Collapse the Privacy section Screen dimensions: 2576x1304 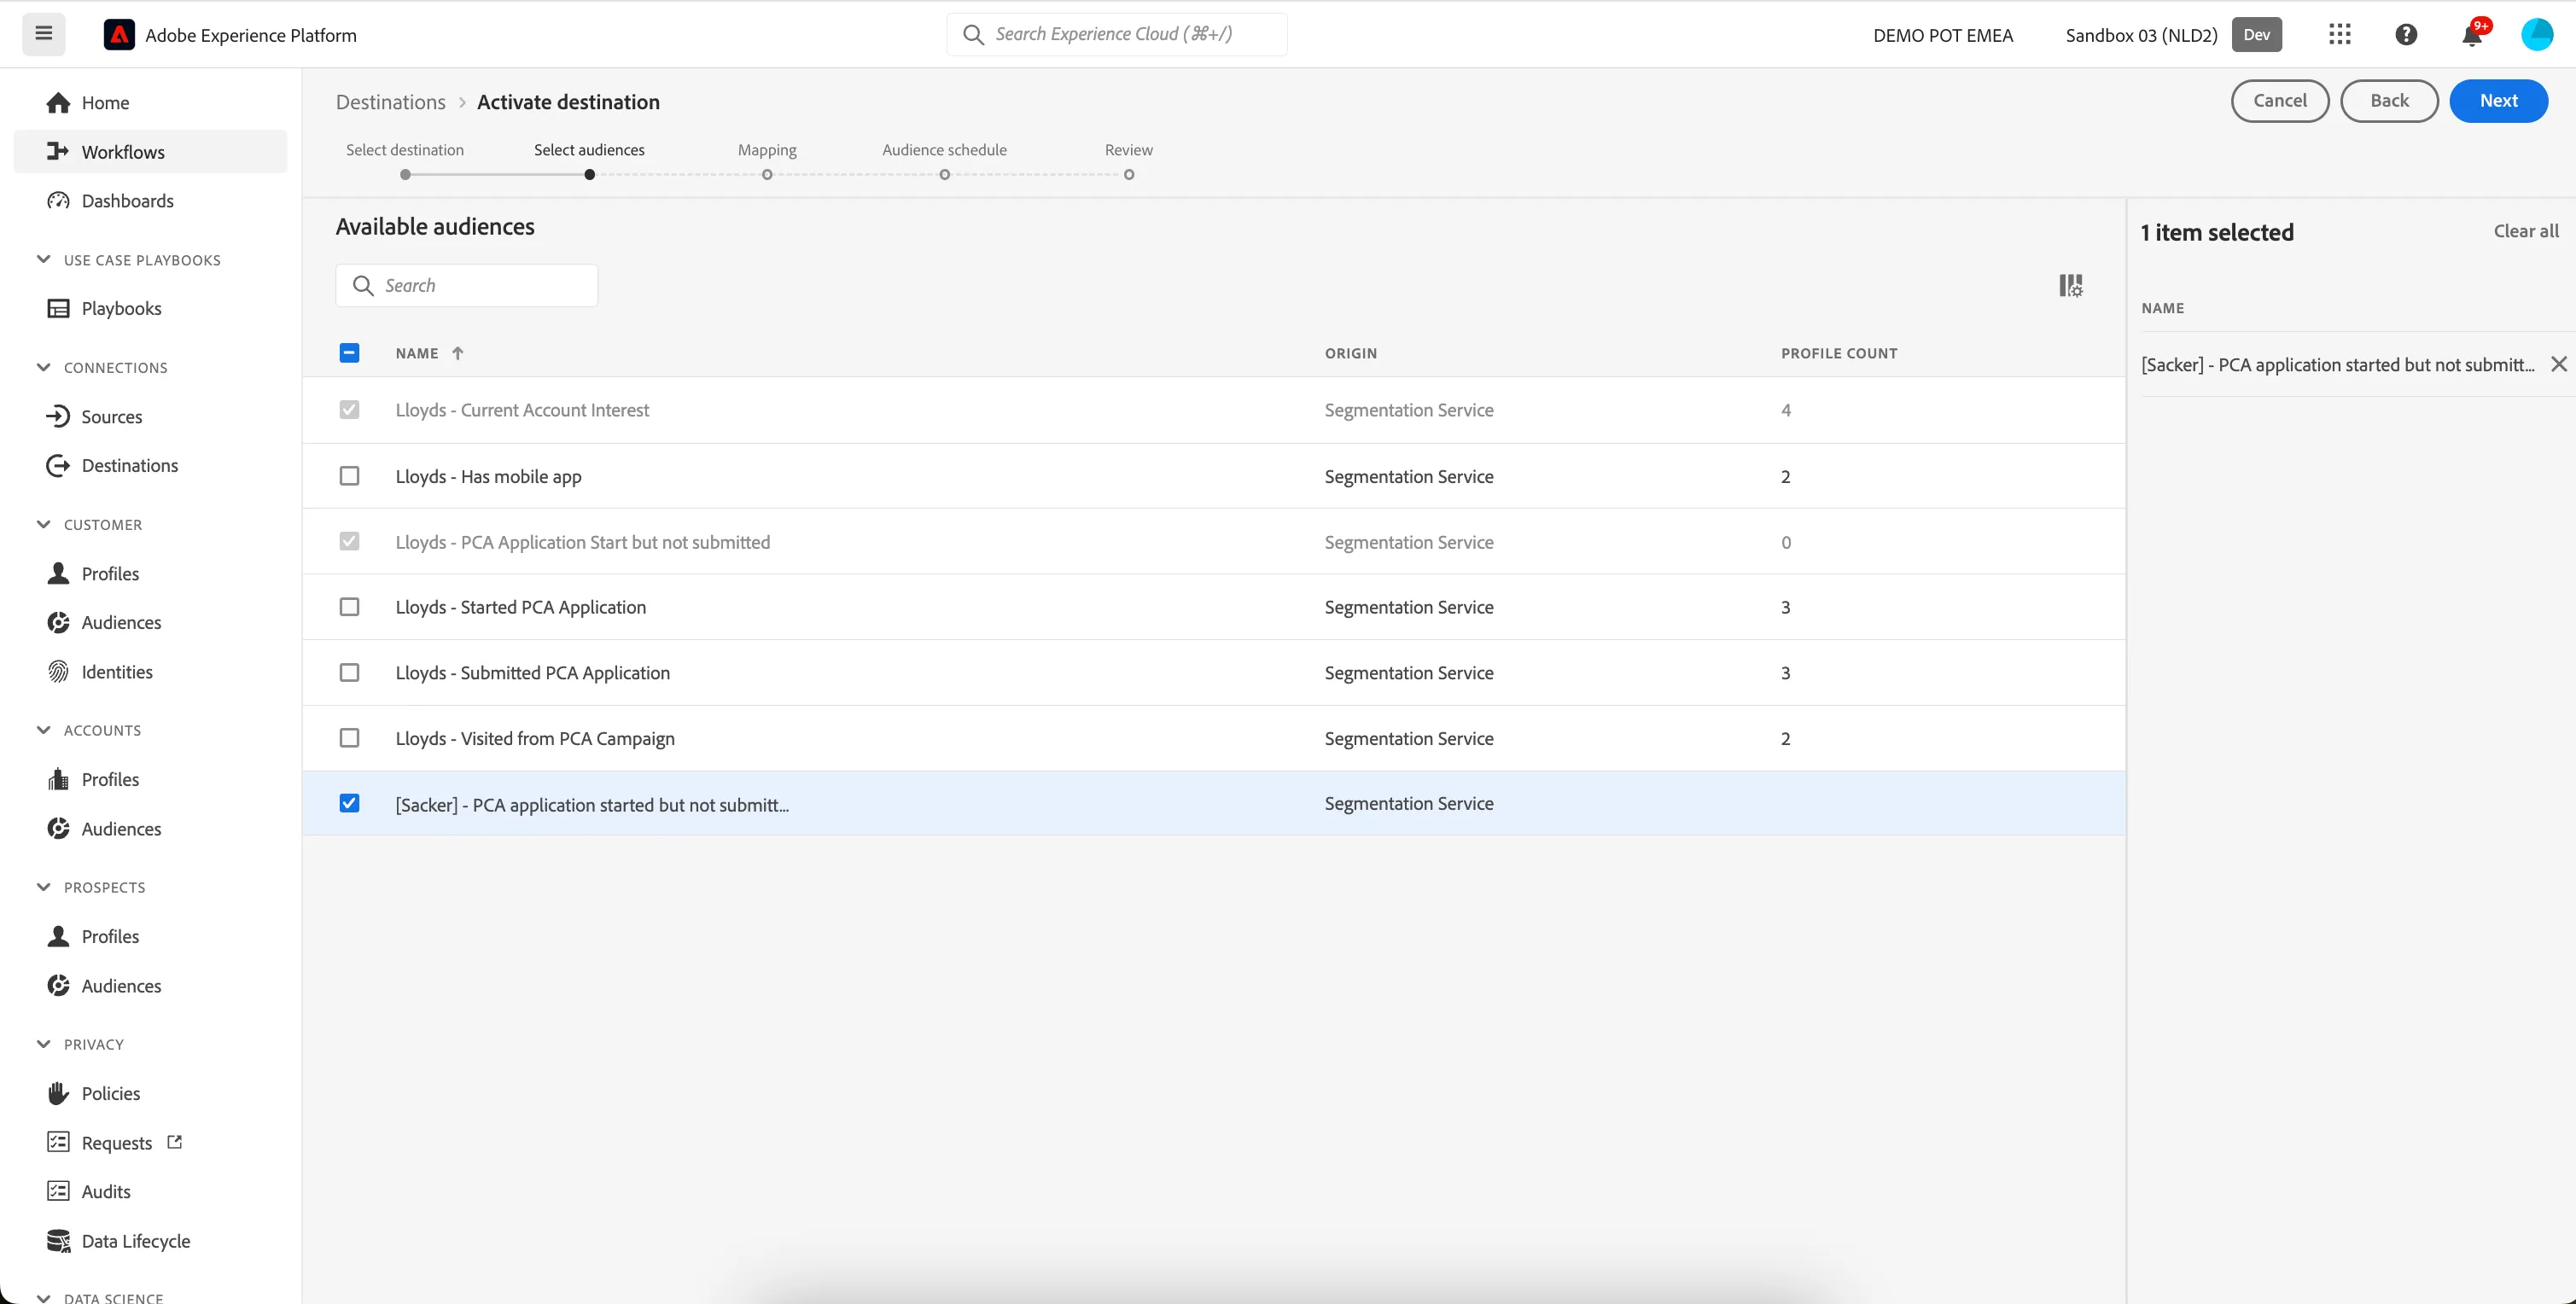point(43,1044)
